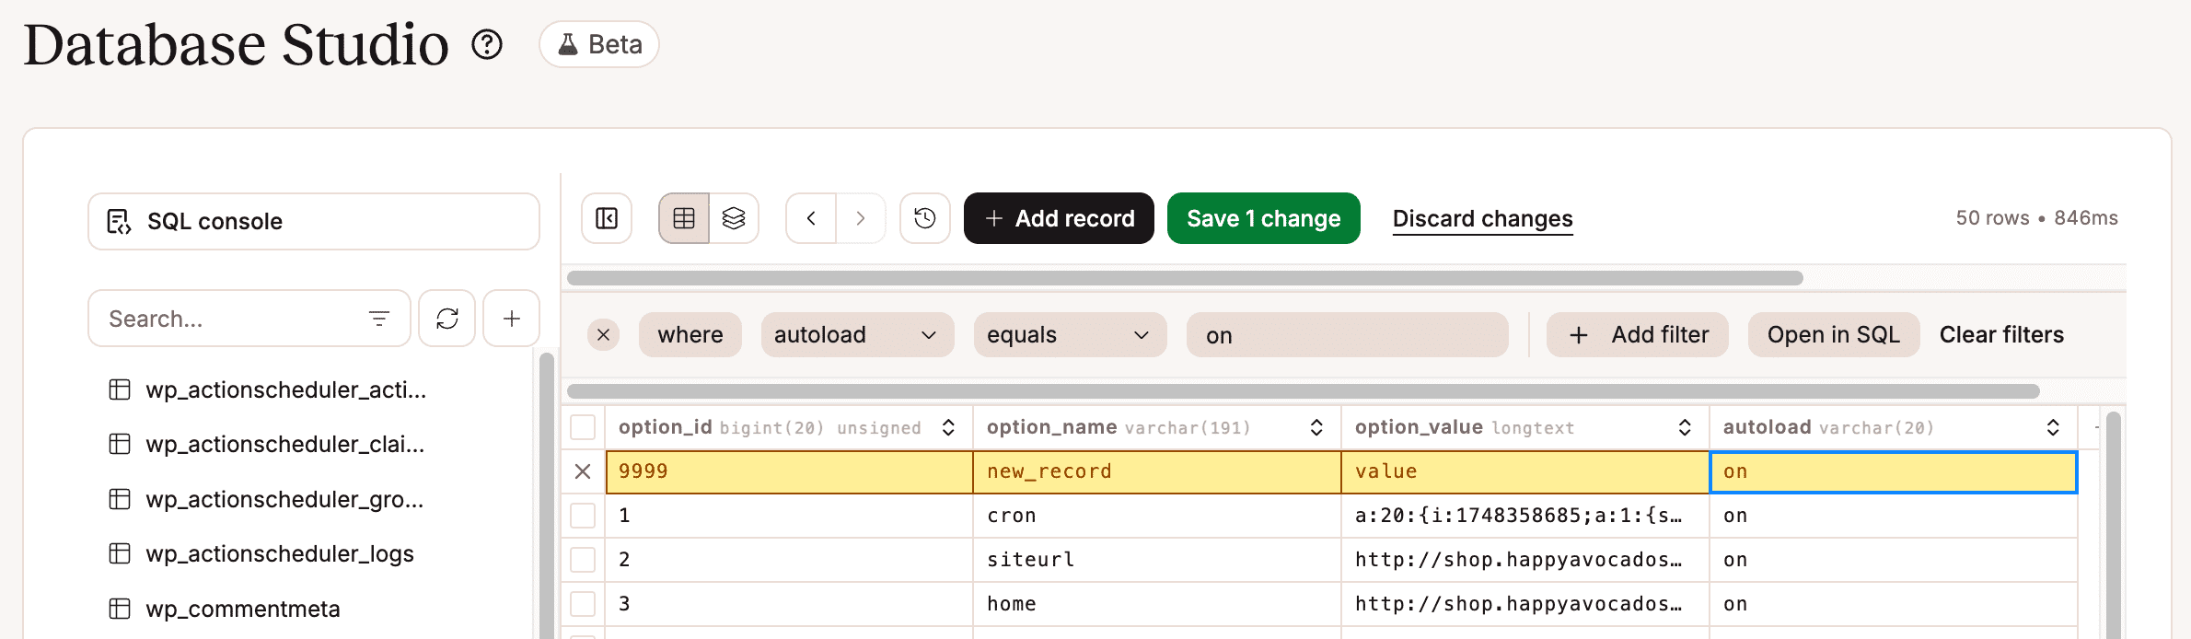Open the equals operator dropdown
This screenshot has width=2191, height=639.
pos(1071,335)
